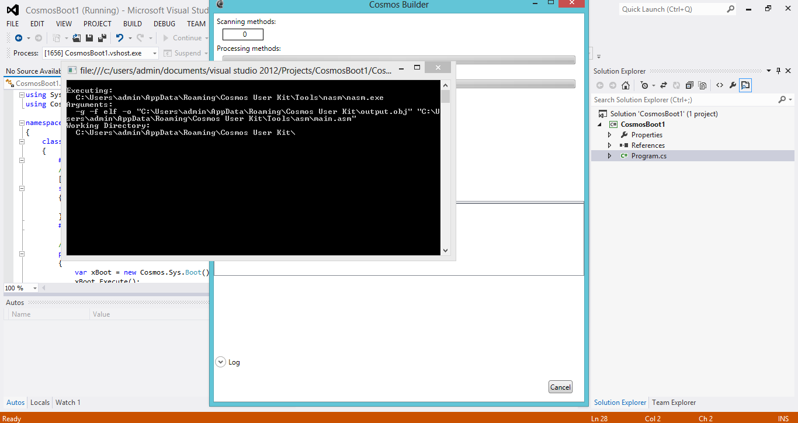Click the Undo icon in Visual Studio toolbar

click(119, 37)
